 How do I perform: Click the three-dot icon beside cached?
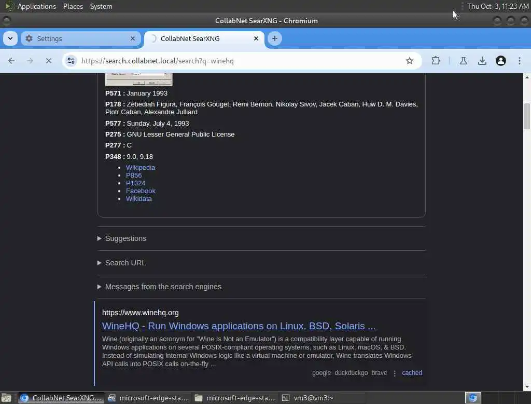pos(395,373)
